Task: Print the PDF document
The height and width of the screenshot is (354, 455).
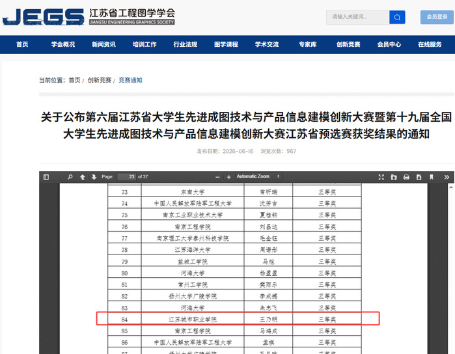Action: point(406,177)
